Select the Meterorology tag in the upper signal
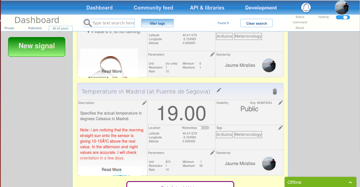The image size is (360, 187). pyautogui.click(x=248, y=36)
